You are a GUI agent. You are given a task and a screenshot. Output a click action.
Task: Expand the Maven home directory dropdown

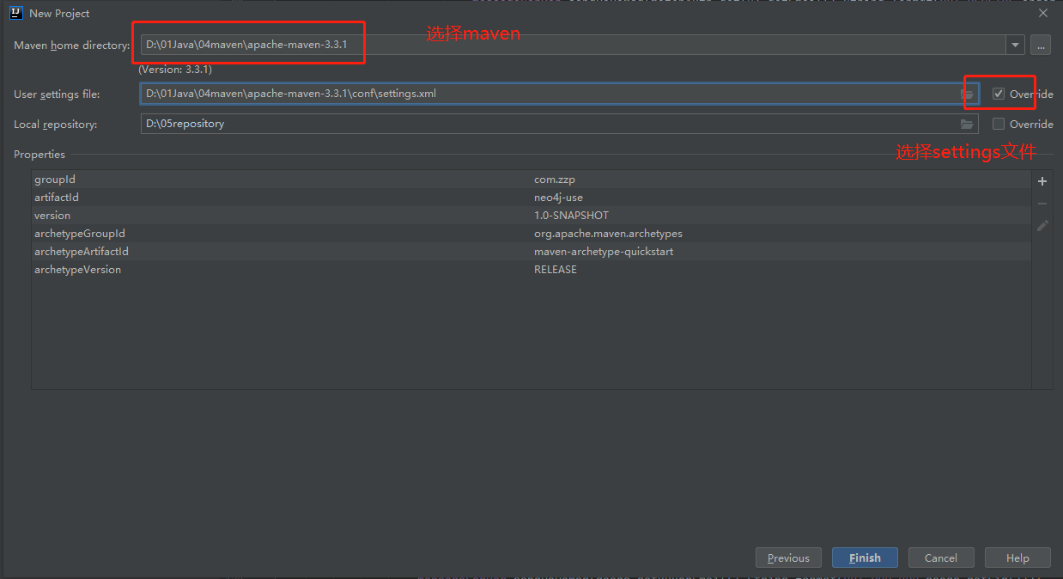point(1016,46)
